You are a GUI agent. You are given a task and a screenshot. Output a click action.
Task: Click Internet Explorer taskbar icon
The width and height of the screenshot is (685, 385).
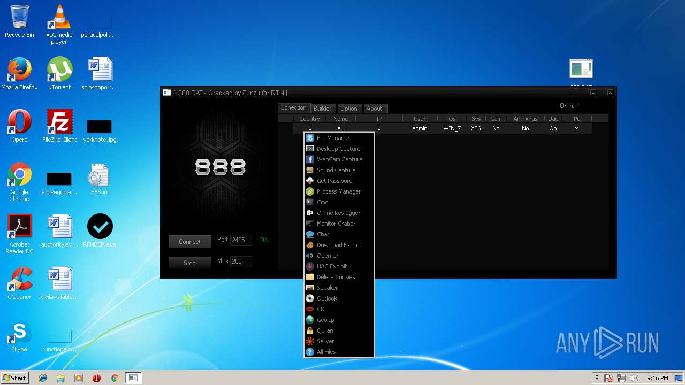[x=43, y=378]
